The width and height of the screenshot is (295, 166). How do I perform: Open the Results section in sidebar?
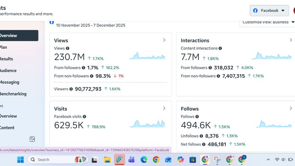6,59
